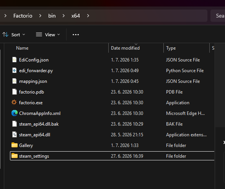Click the Application type cell
This screenshot has height=189, width=225.
tap(178, 103)
